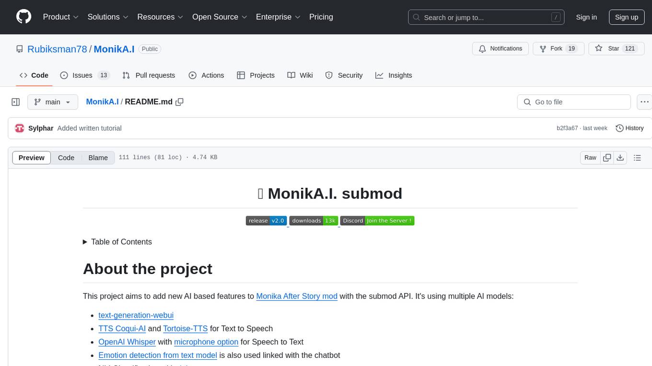Open the TTS Coqui-AI link
Screen dimensions: 652x366
(x=122, y=329)
